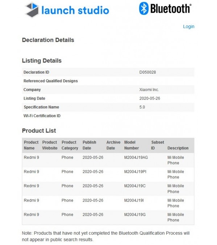Click the launch studio title text
The width and height of the screenshot is (217, 245).
point(75,10)
